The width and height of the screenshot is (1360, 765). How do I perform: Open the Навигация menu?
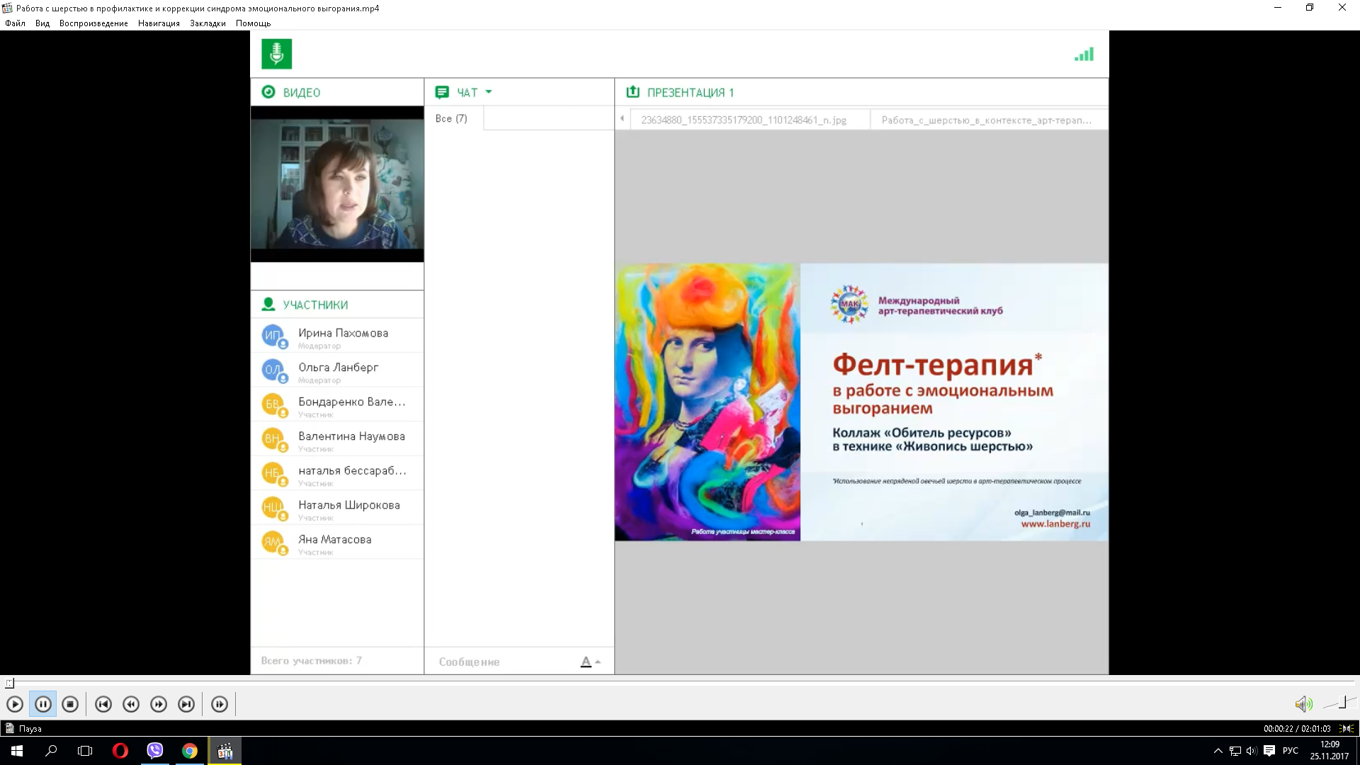(x=159, y=23)
